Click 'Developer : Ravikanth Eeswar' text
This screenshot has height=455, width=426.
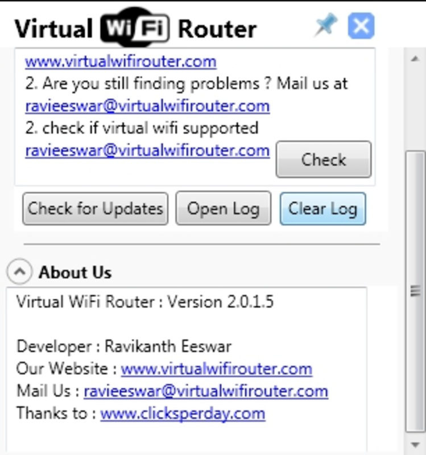click(x=124, y=346)
